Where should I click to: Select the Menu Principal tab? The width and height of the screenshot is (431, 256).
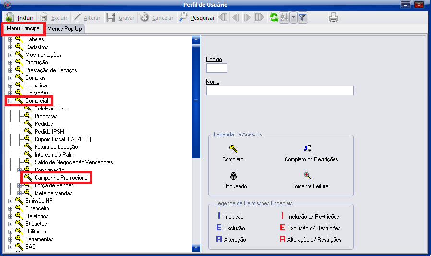(x=24, y=29)
